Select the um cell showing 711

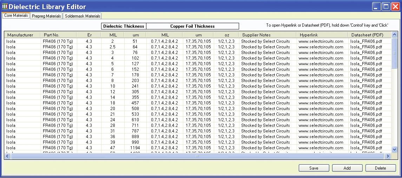pyautogui.click(x=135, y=125)
